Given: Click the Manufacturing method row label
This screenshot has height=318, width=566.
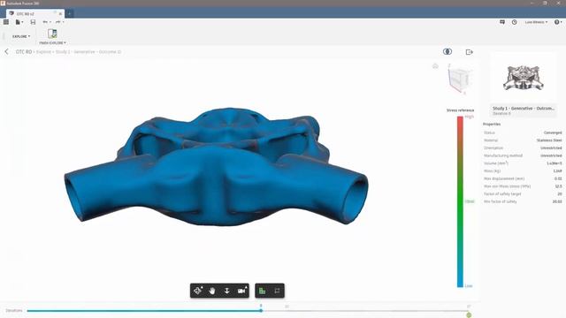Looking at the screenshot, I should pyautogui.click(x=503, y=155).
